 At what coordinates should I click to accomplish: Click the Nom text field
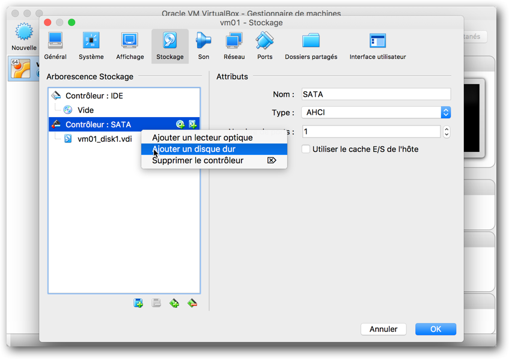click(376, 94)
